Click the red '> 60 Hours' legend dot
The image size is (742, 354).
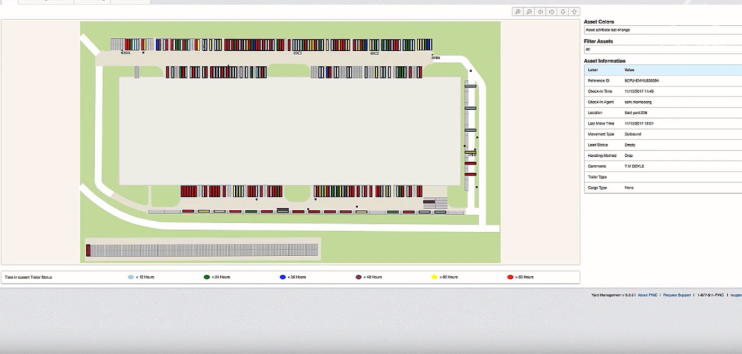510,278
